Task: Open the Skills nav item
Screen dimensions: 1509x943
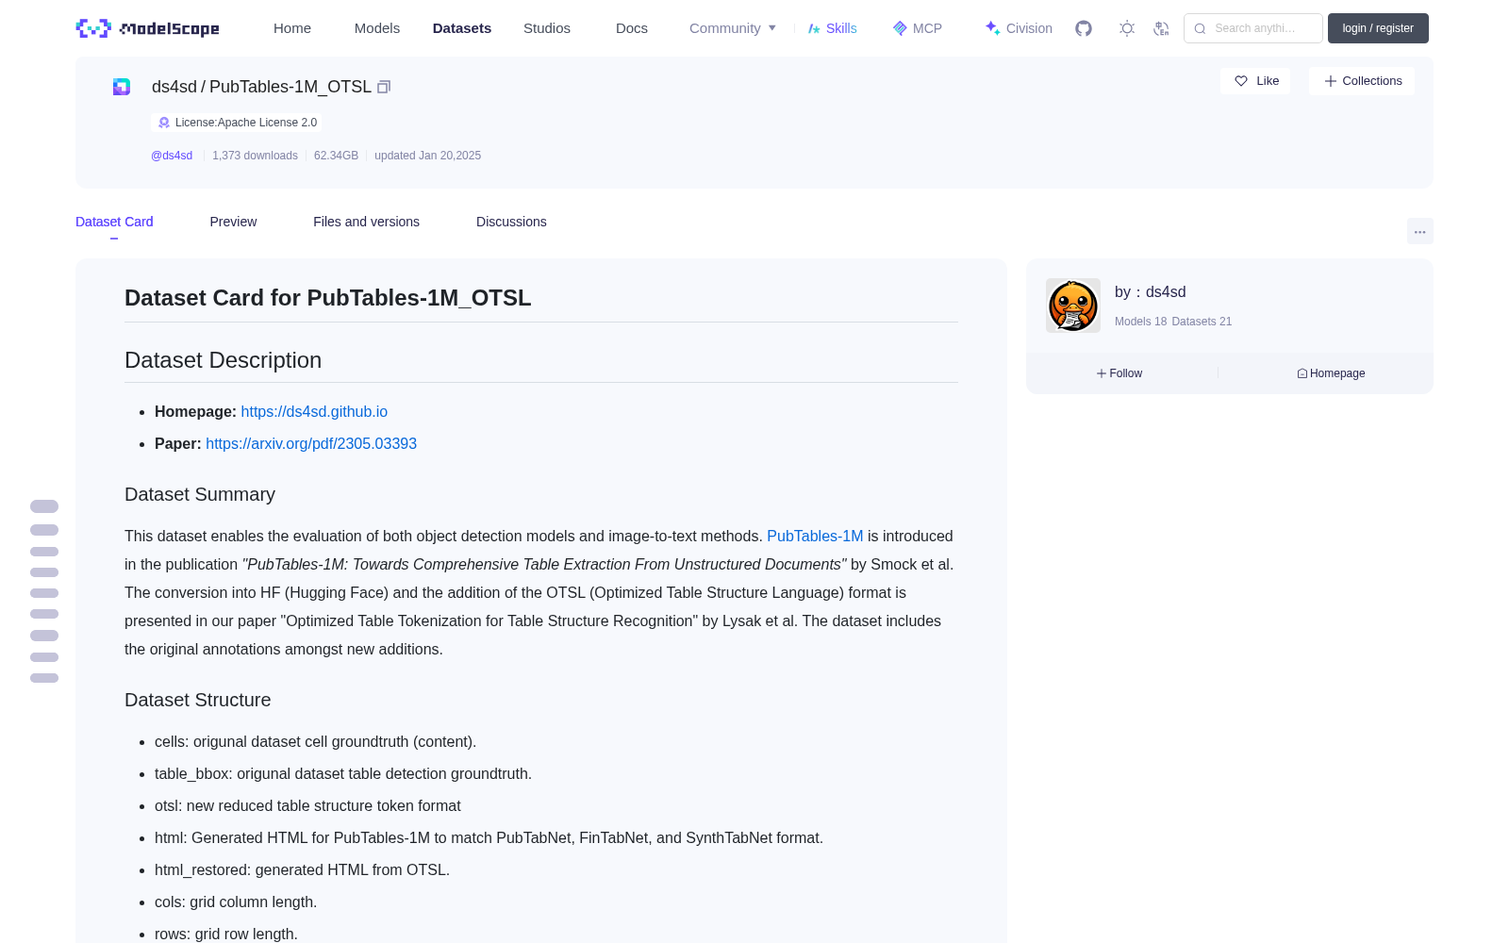Action: tap(832, 28)
